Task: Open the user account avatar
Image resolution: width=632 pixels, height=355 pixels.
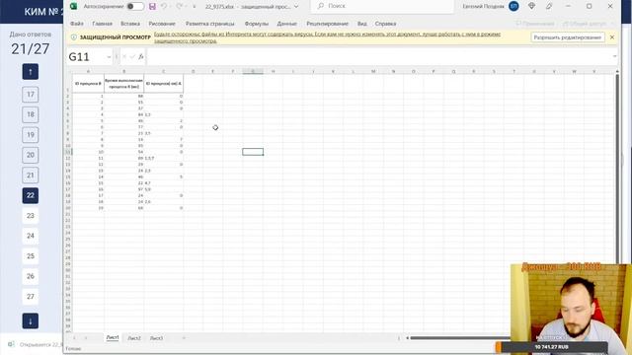Action: [x=513, y=6]
